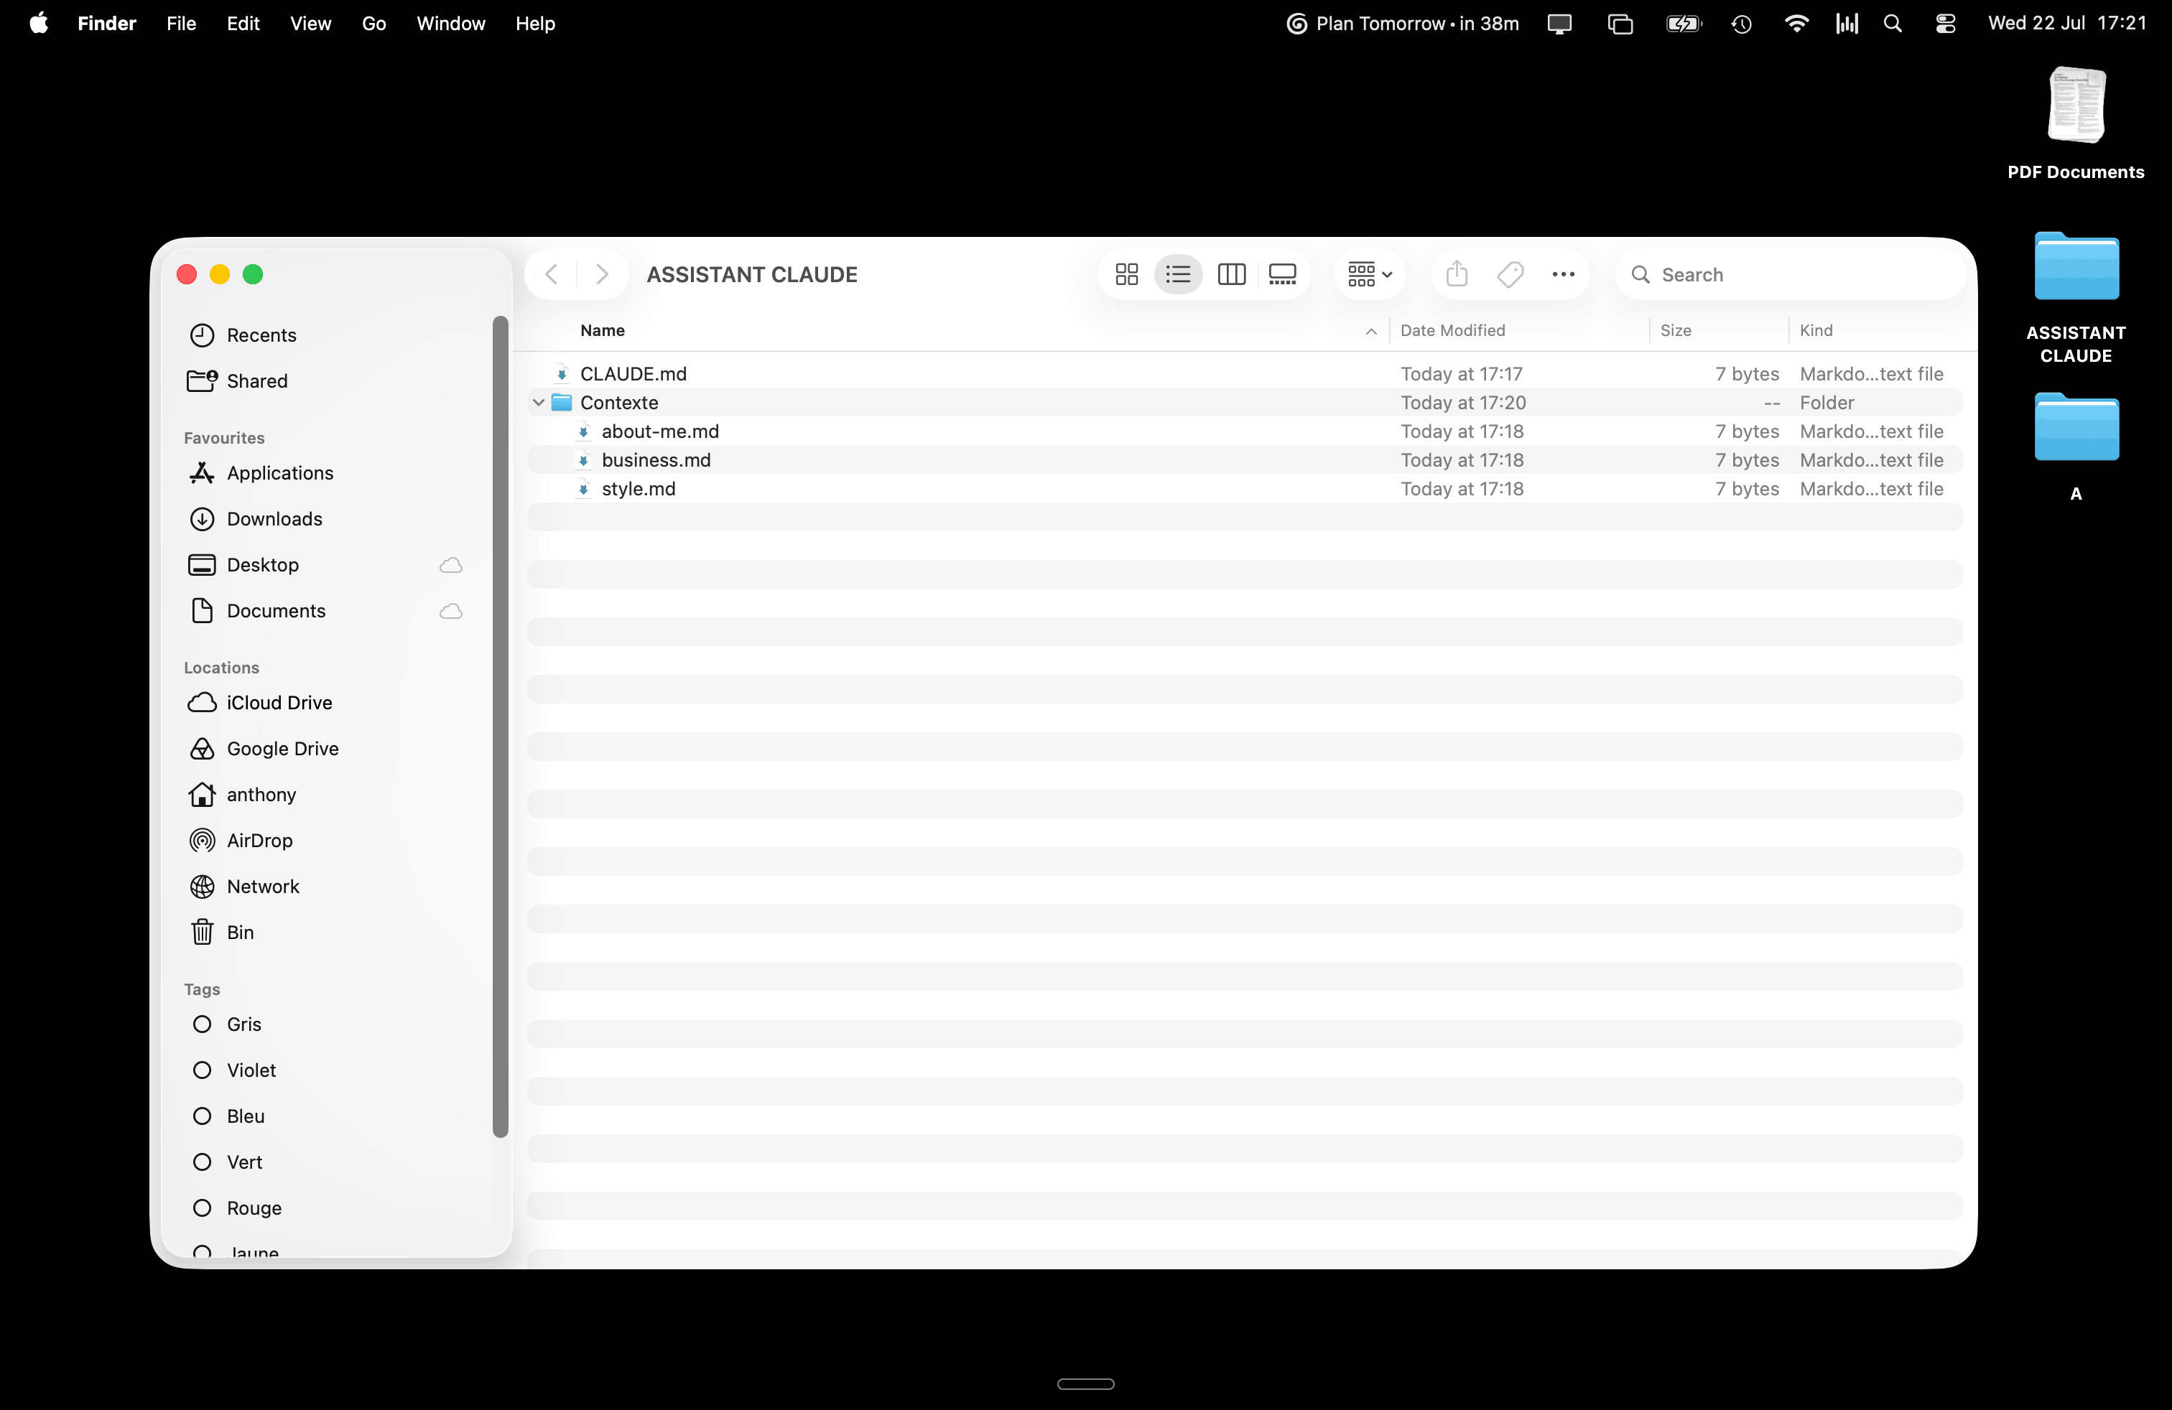
Task: Open the Window menu
Action: 451,24
